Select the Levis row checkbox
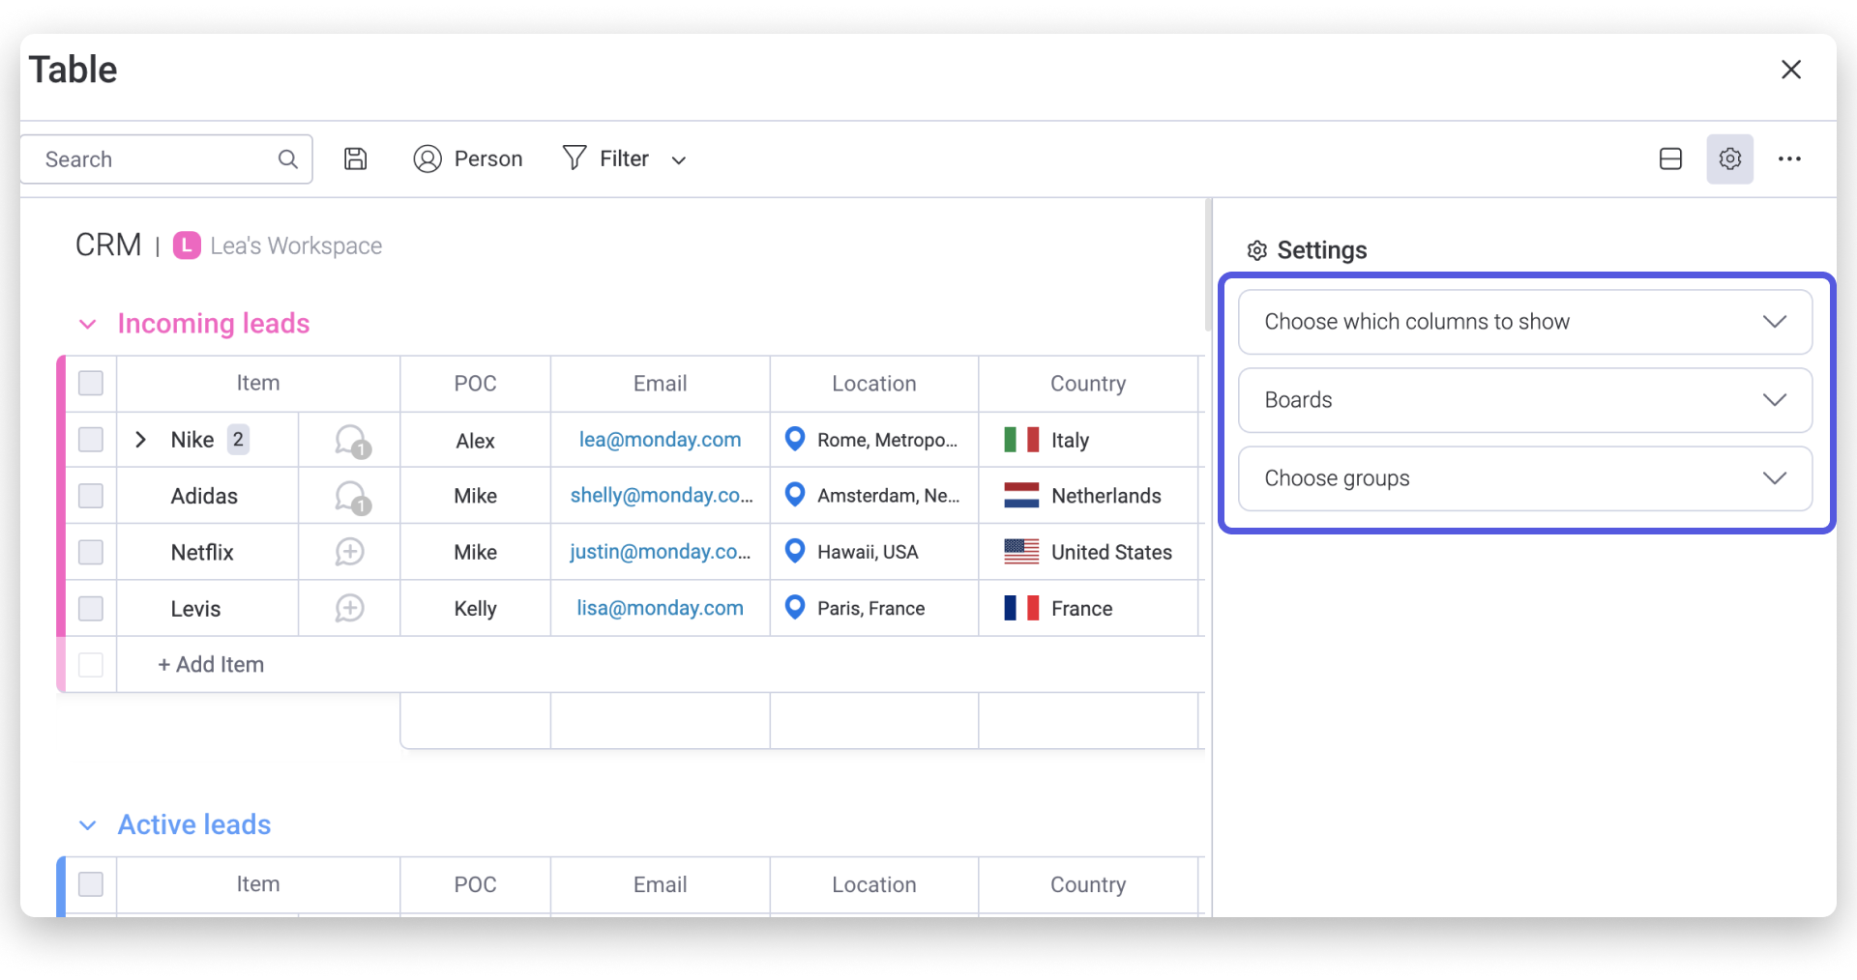This screenshot has height=980, width=1857. [91, 609]
